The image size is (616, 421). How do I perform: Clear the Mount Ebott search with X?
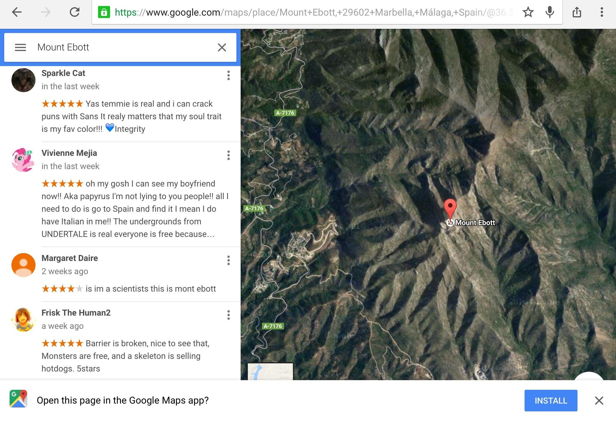pos(222,47)
